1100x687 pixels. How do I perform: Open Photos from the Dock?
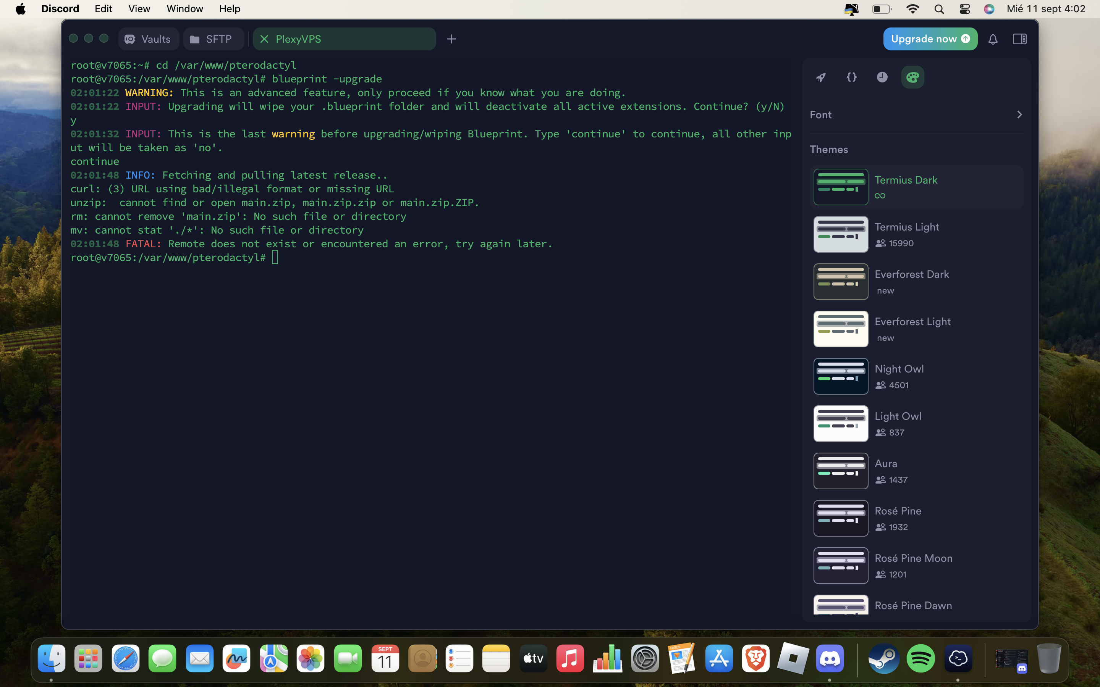(x=311, y=658)
